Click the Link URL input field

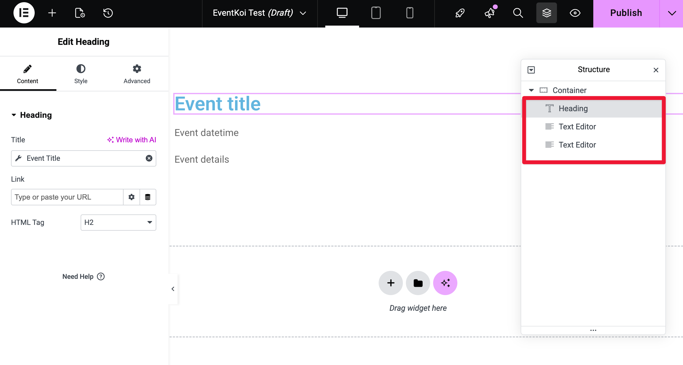67,197
